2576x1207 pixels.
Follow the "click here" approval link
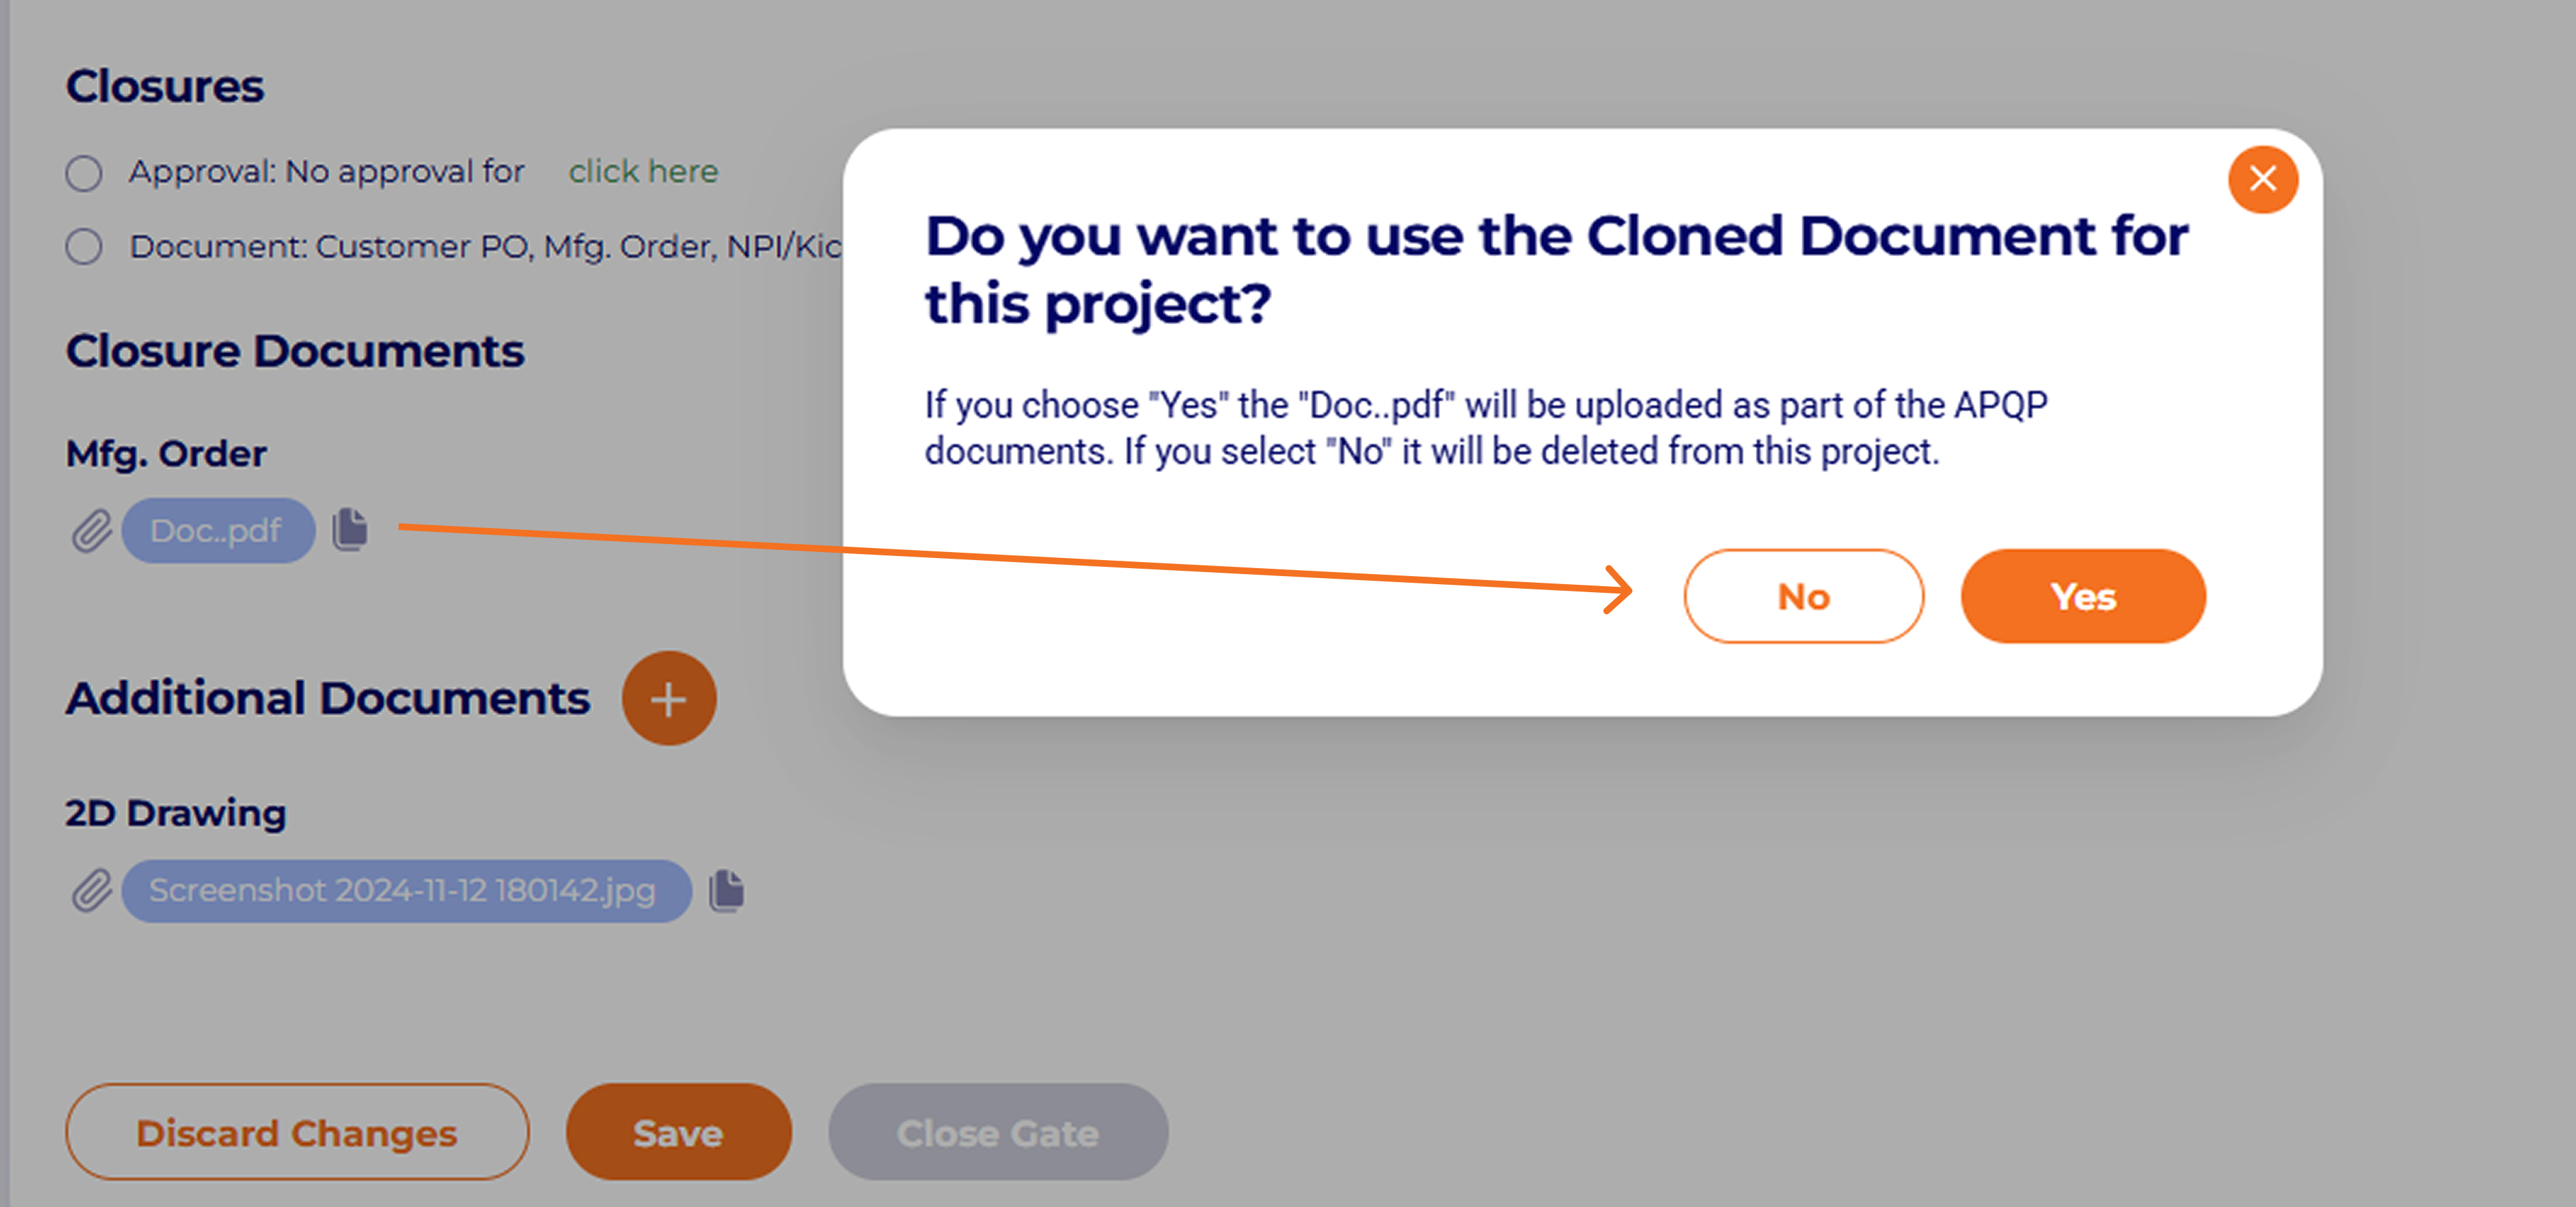(x=643, y=172)
